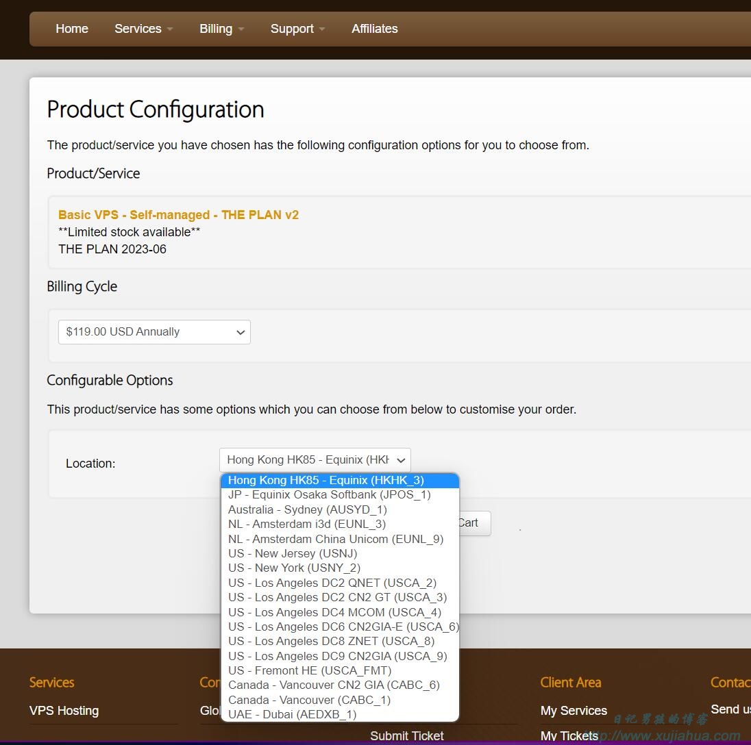Open My Services in Client Area

point(574,711)
